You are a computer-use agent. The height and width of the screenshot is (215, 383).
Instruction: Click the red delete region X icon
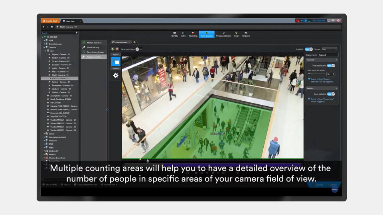click(x=117, y=49)
